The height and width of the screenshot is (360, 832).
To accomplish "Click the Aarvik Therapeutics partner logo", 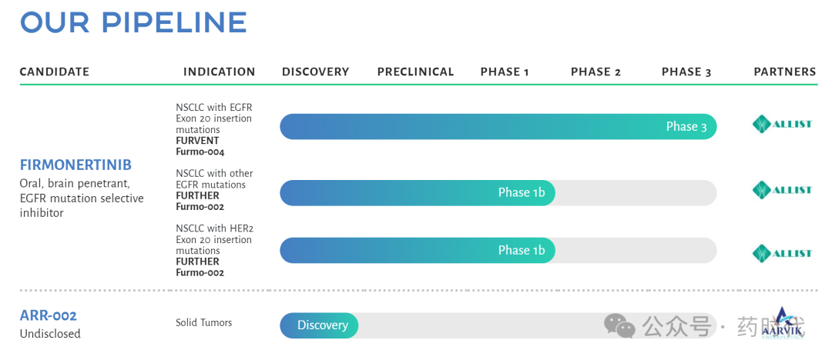I will tap(783, 323).
